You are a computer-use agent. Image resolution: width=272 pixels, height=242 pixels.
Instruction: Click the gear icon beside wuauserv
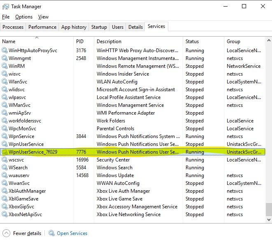click(x=5, y=175)
